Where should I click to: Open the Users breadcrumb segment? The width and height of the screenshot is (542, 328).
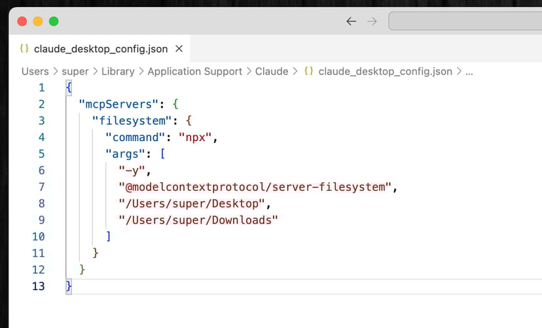[35, 71]
